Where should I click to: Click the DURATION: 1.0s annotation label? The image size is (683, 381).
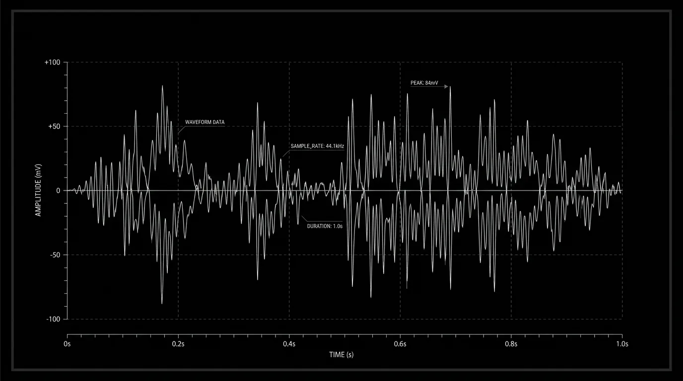tap(325, 226)
